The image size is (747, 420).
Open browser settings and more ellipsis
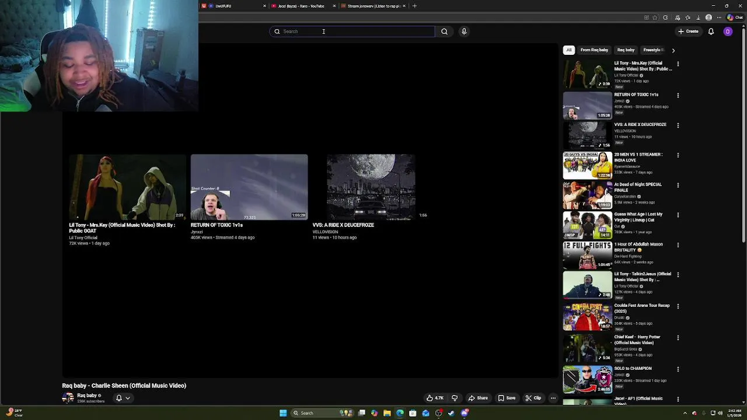pyautogui.click(x=720, y=17)
